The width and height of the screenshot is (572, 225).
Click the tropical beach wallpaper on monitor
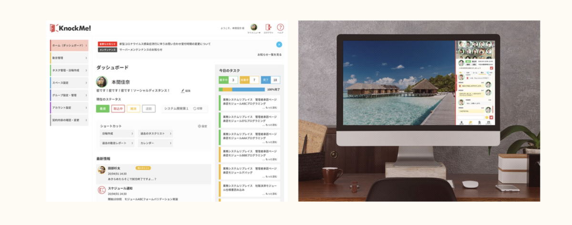pos(399,83)
